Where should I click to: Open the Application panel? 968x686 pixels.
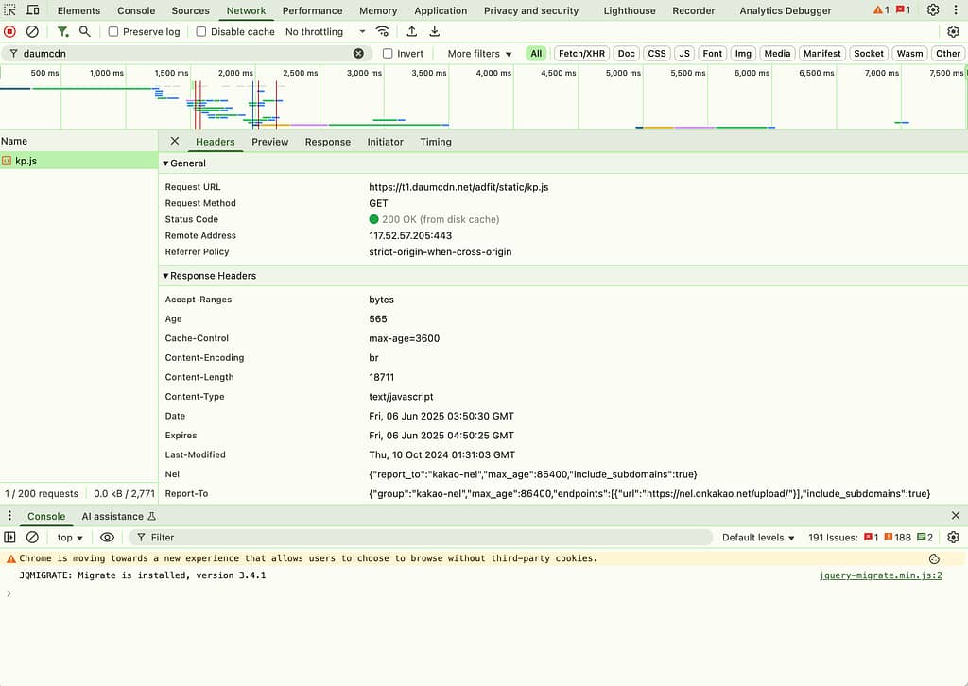click(x=441, y=10)
